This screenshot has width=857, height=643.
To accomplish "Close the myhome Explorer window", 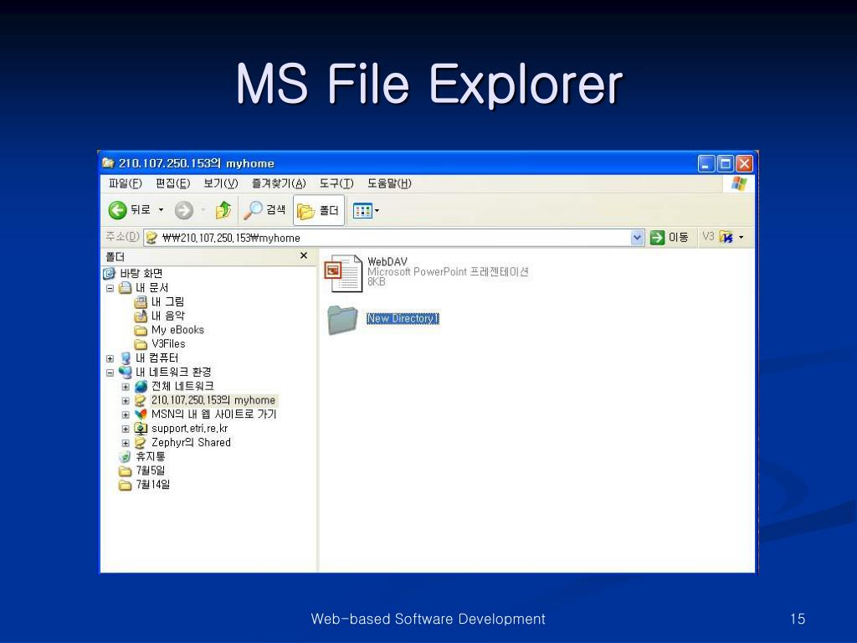I will tap(744, 163).
